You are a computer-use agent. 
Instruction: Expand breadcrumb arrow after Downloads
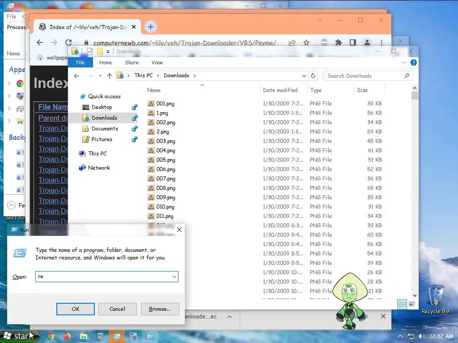(195, 75)
